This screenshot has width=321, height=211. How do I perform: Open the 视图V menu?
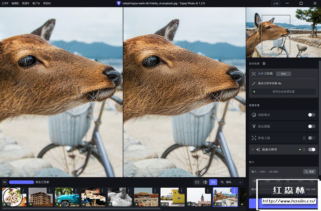pos(25,3)
